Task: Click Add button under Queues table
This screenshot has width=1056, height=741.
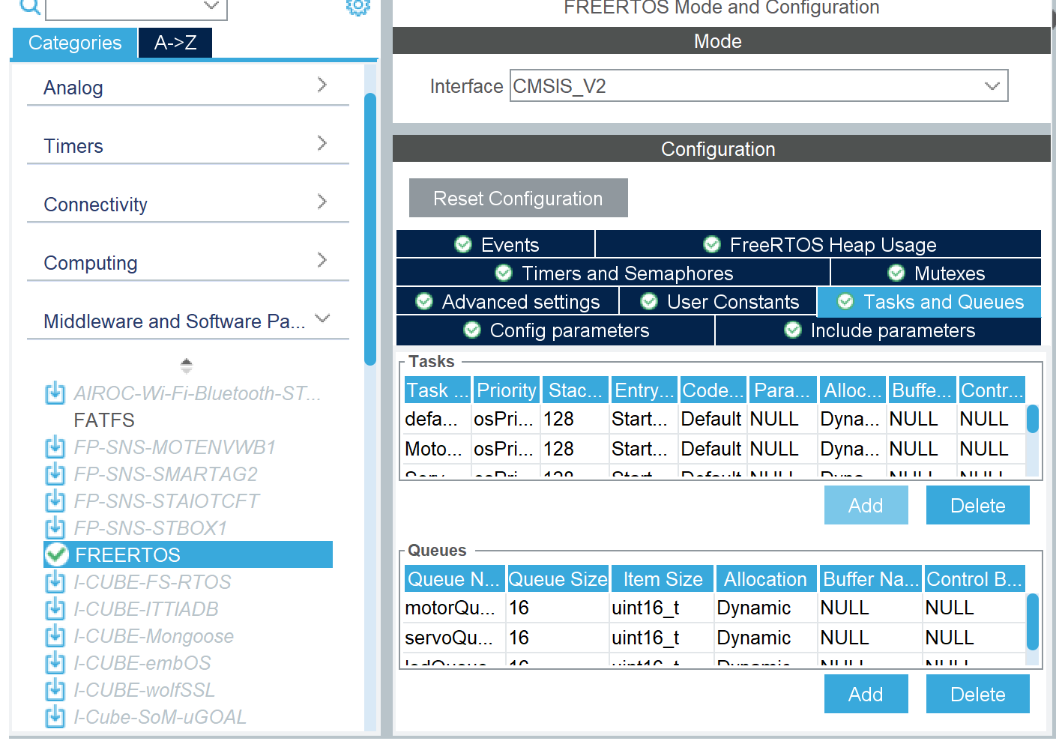Action: pos(866,694)
